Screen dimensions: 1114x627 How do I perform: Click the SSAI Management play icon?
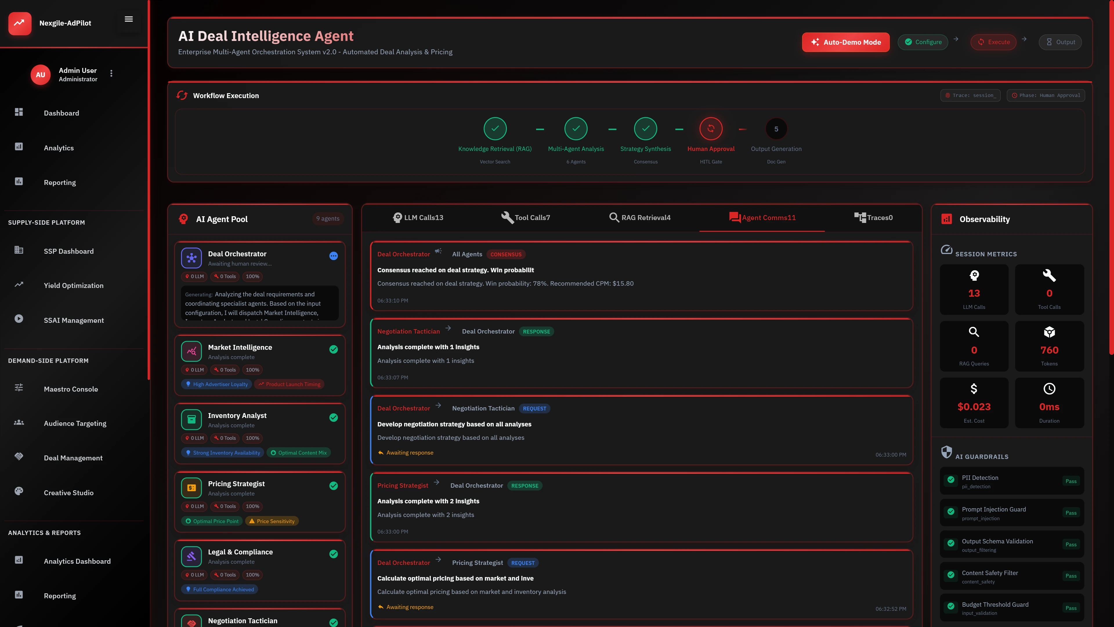19,319
